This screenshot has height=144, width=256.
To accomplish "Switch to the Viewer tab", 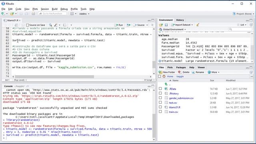I will click(x=201, y=67).
